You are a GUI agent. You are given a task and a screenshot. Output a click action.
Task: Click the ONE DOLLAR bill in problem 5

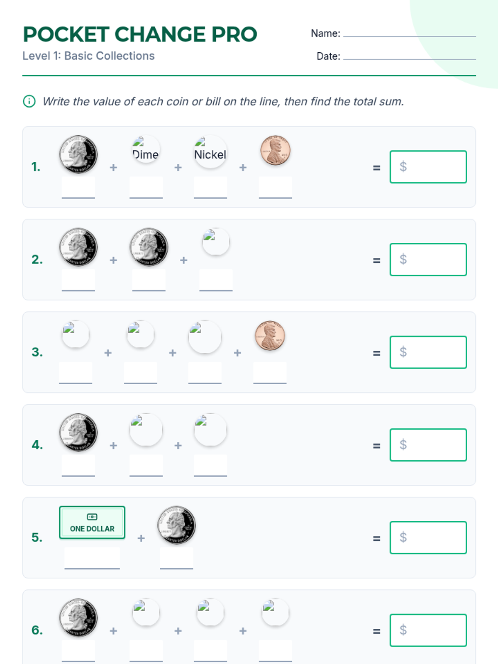(92, 522)
